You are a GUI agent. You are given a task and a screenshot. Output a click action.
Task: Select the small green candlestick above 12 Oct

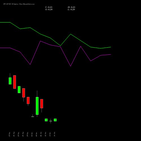46,120
